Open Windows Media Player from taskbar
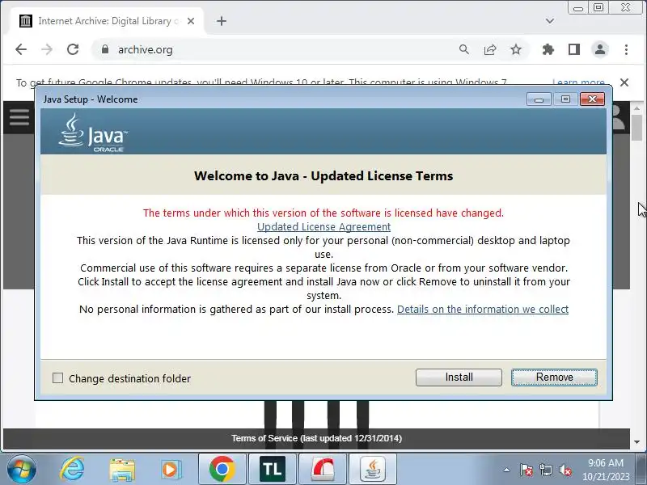 (171, 470)
